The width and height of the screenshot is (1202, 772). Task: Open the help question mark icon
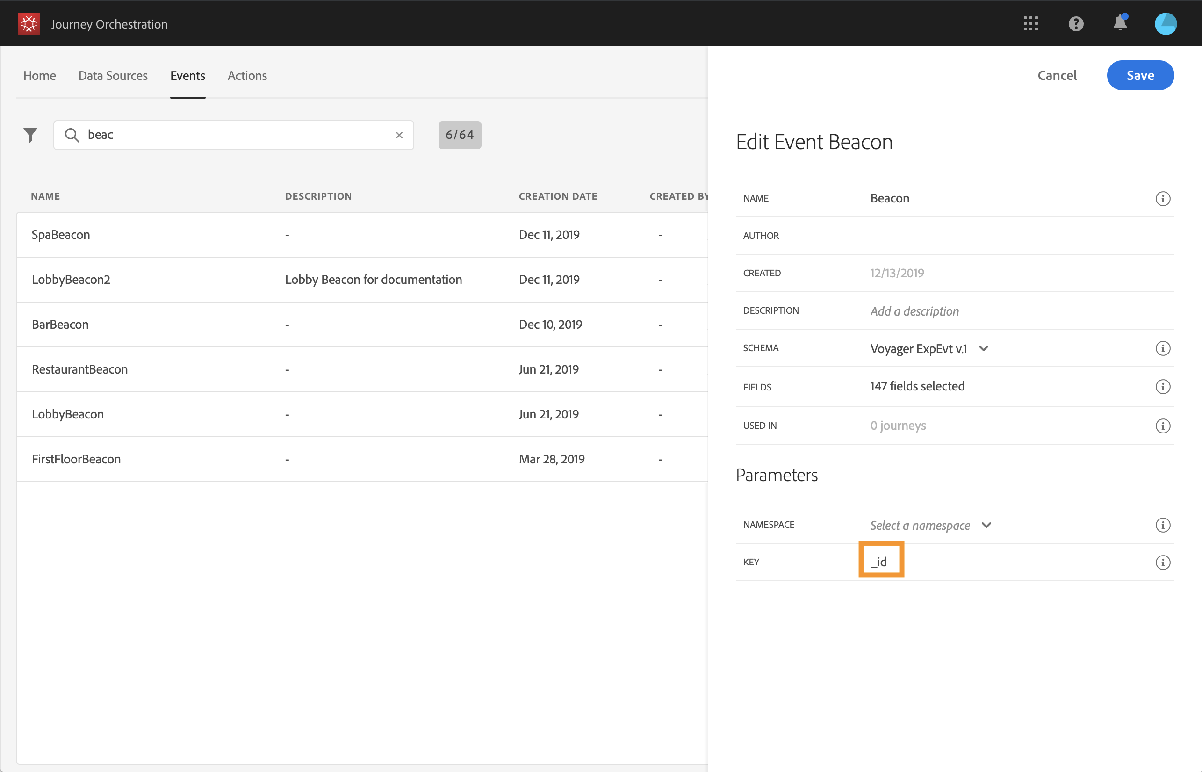[x=1076, y=23]
